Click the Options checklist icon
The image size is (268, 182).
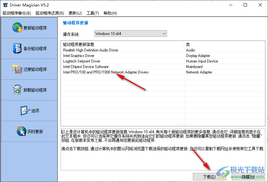[25, 110]
